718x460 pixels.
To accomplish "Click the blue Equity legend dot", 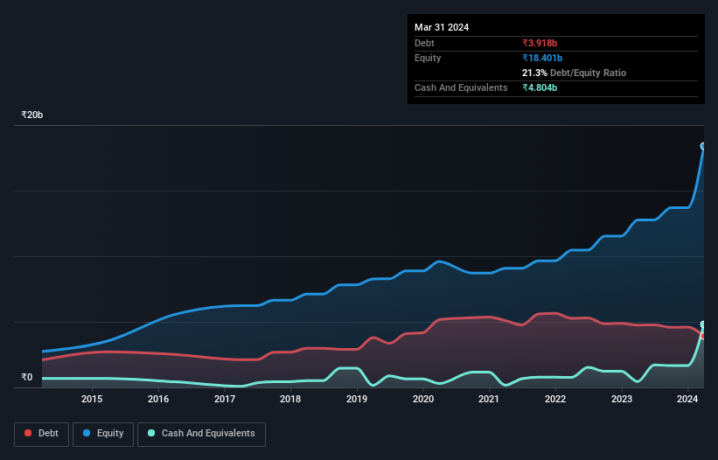I will pyautogui.click(x=87, y=433).
